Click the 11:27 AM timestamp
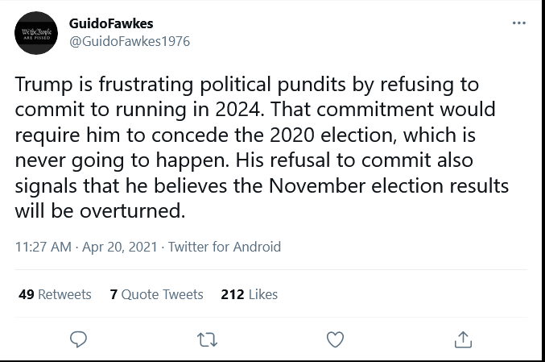Screen dimensions: 545x362 (43, 247)
